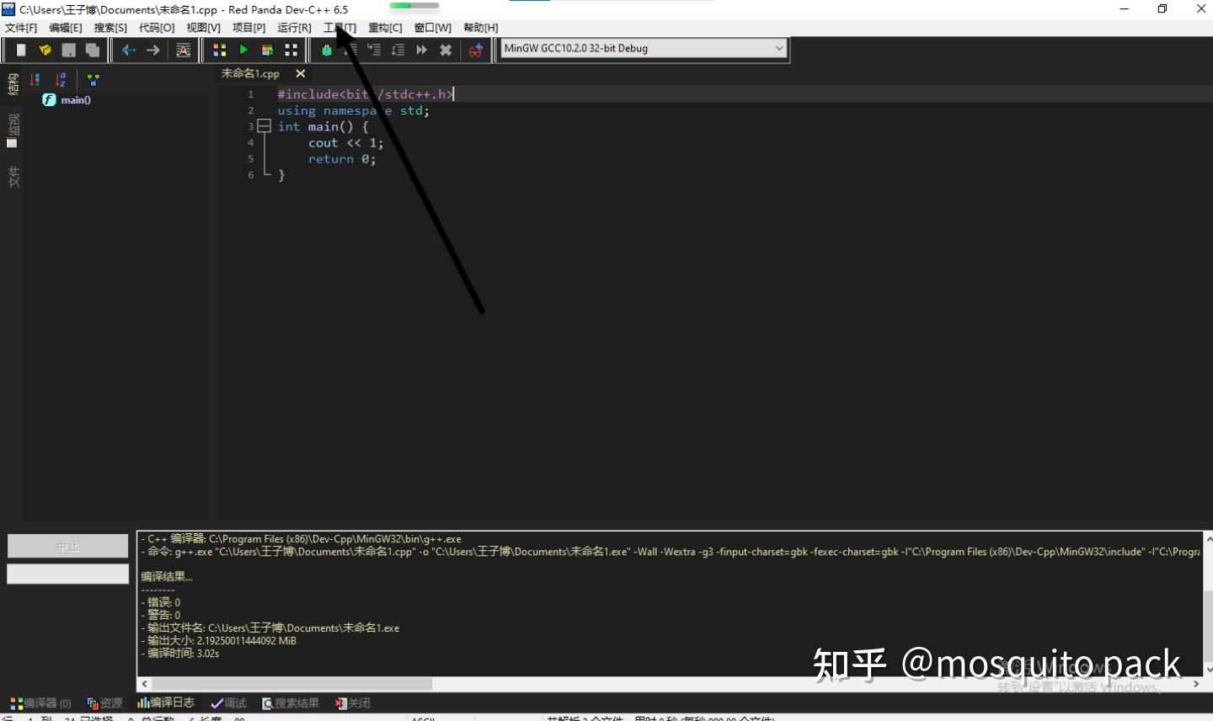Collapse the main() function fold in the editor
The width and height of the screenshot is (1213, 721).
tap(265, 126)
